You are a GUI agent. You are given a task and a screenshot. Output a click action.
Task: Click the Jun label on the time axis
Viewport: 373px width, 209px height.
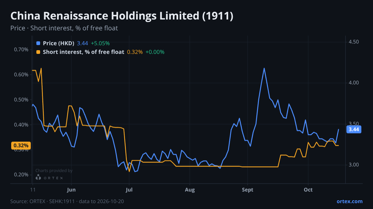tap(71, 190)
